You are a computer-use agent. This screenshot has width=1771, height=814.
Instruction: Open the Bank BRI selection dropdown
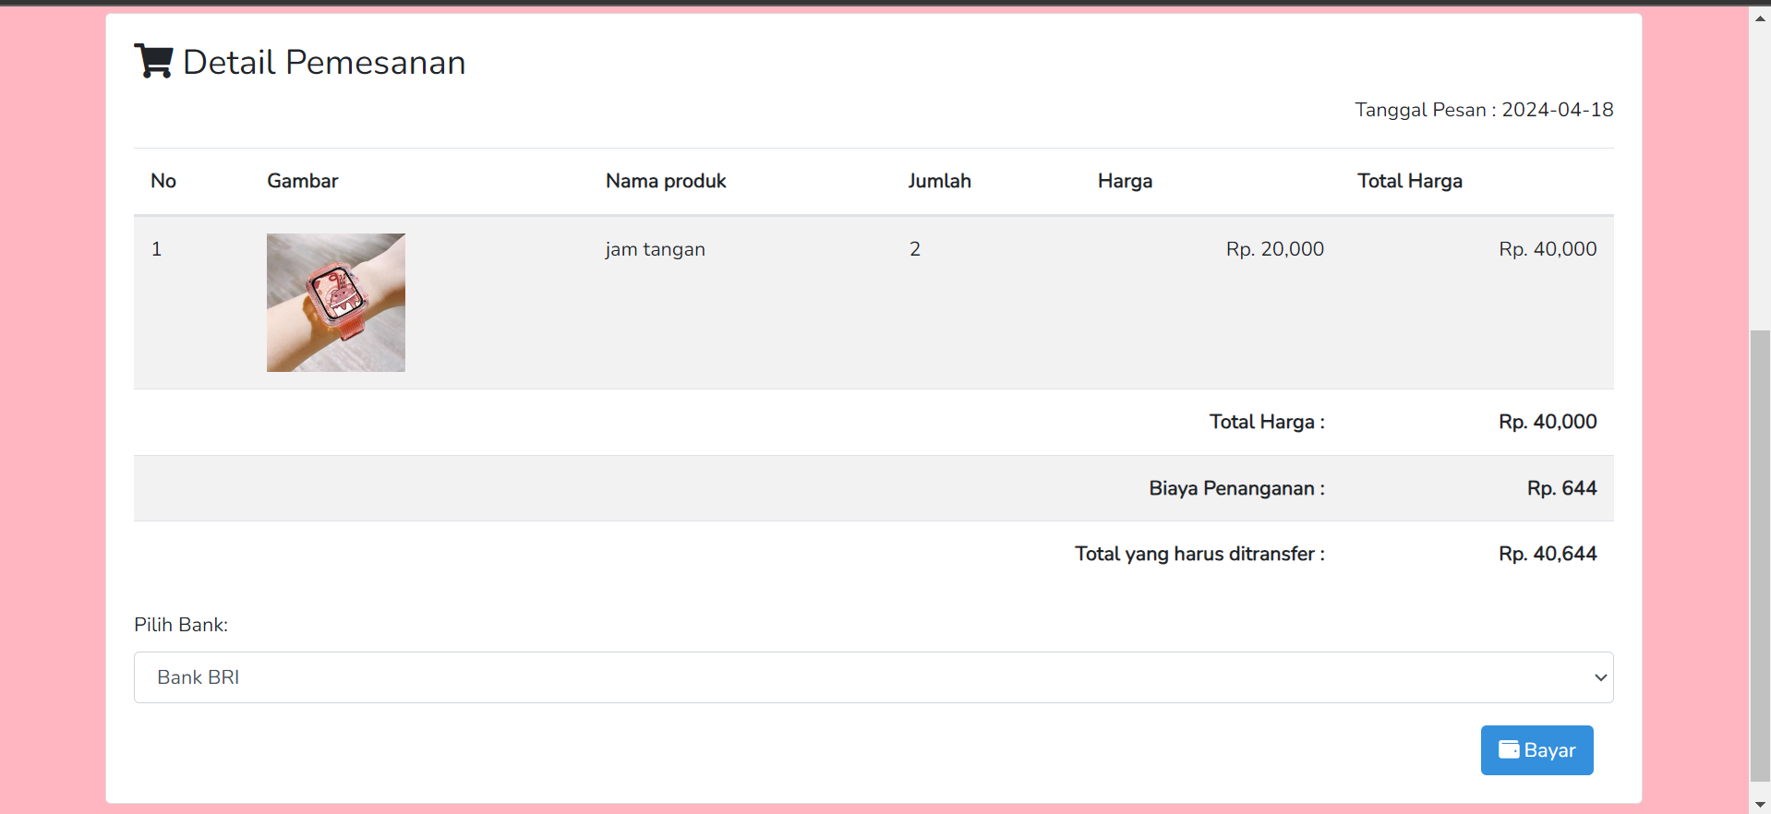pos(873,677)
